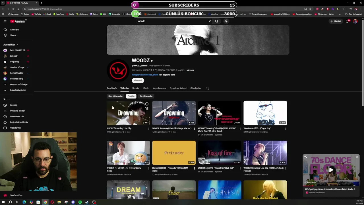
Task: Select the 'Son yüklenenler' filter chip
Action: coord(115,96)
